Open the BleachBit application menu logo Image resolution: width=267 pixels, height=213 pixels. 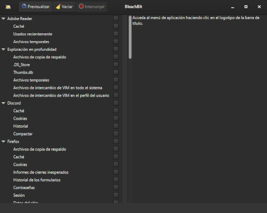pyautogui.click(x=8, y=7)
